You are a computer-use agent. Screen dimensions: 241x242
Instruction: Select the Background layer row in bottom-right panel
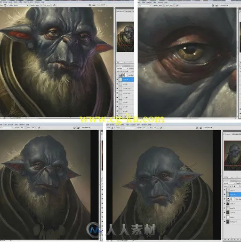pyautogui.click(x=232, y=221)
